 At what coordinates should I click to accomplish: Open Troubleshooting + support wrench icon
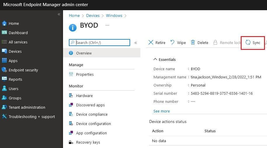(4, 117)
